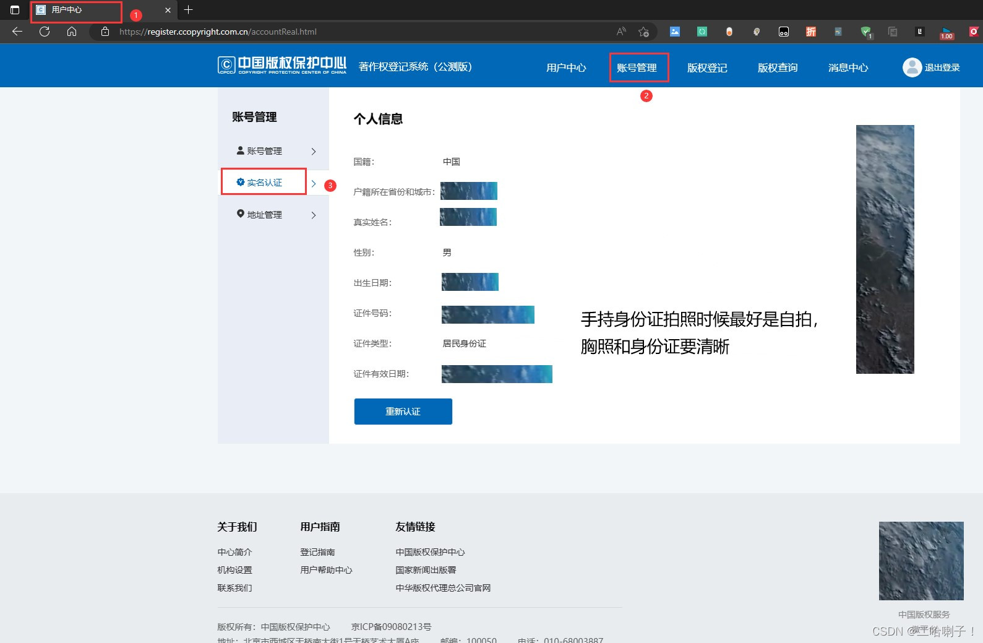Click the orange toggle-shaped extension icon
The image size is (983, 643).
pyautogui.click(x=729, y=32)
